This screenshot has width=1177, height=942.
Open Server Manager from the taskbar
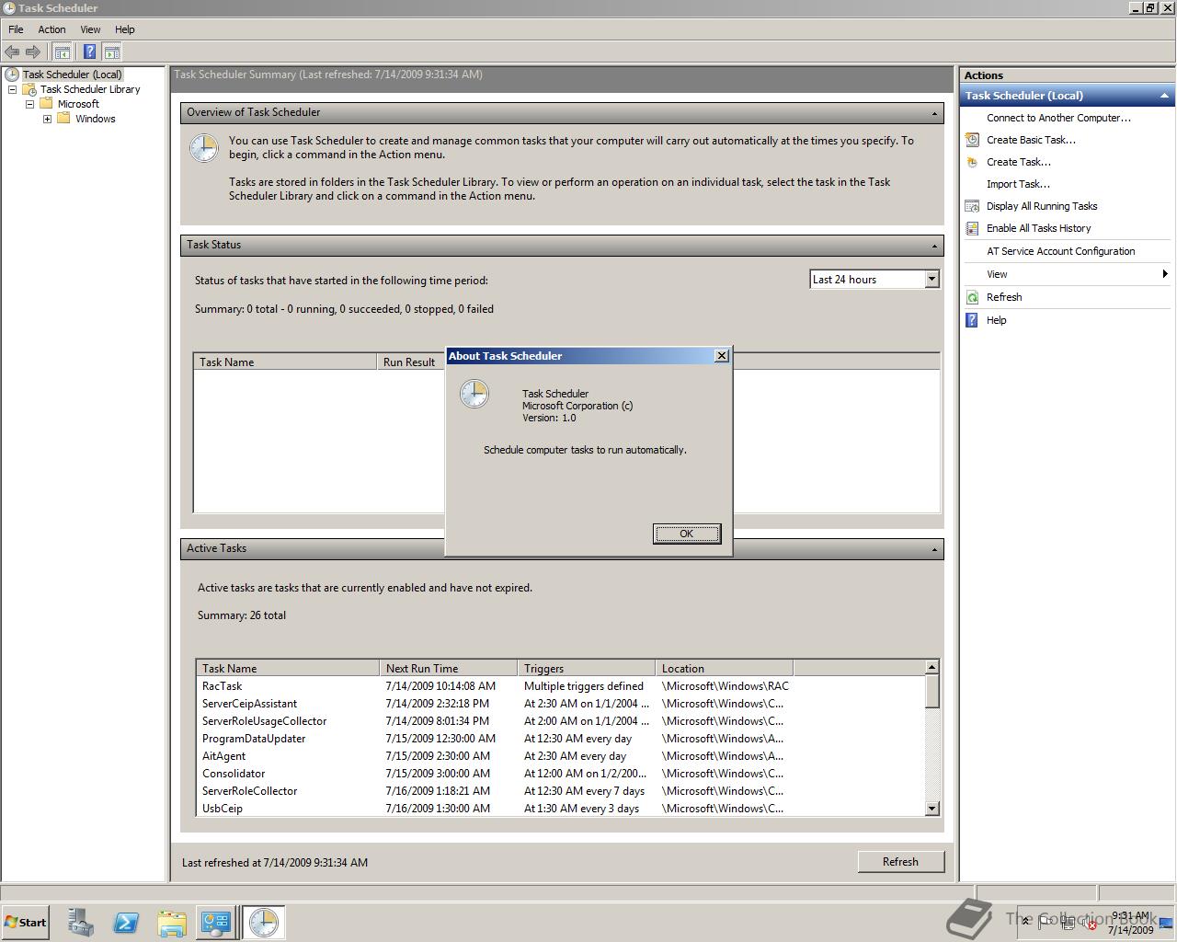(80, 923)
